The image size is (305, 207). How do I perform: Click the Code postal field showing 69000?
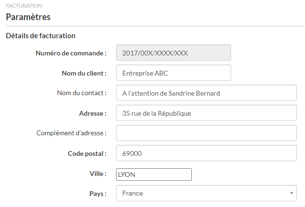[206, 153]
